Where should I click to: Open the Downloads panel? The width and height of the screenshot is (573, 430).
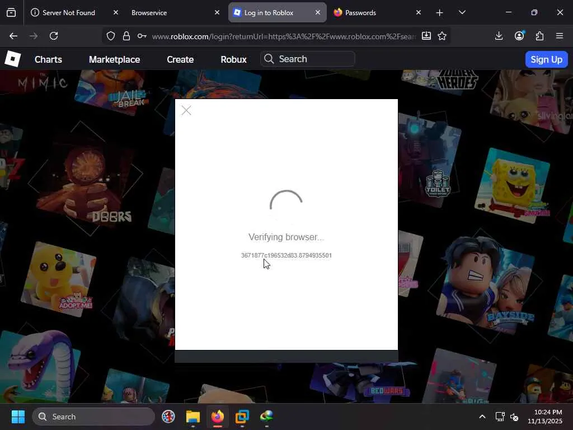499,36
